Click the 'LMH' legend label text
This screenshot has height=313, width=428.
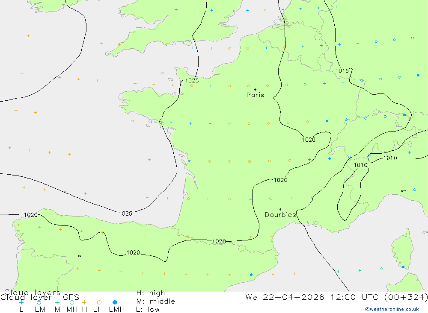[x=117, y=310]
